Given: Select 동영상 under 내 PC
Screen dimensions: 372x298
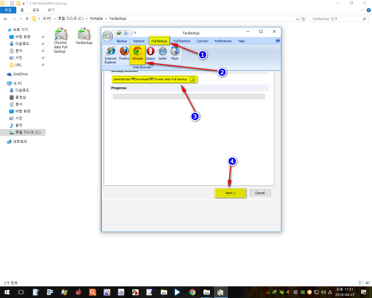Looking at the screenshot, I should pos(20,97).
